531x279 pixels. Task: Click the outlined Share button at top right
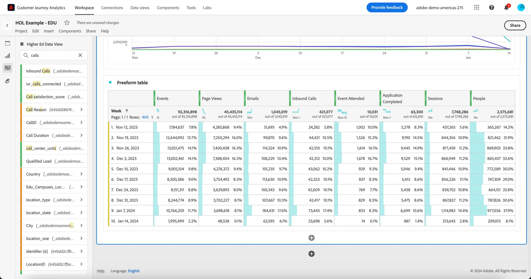pyautogui.click(x=515, y=25)
